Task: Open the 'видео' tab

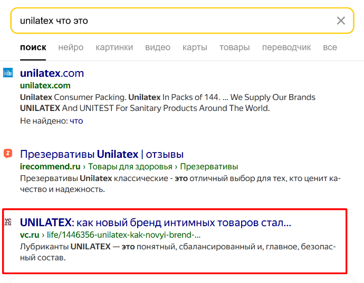Action: 158,47
